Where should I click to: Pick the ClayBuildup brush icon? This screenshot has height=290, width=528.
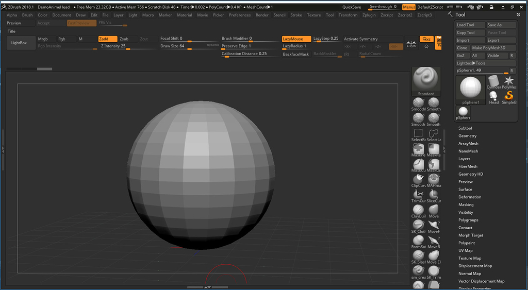(418, 210)
